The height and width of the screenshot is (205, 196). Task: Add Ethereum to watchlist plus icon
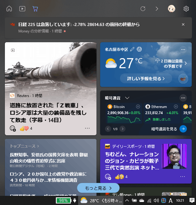[x=176, y=106]
